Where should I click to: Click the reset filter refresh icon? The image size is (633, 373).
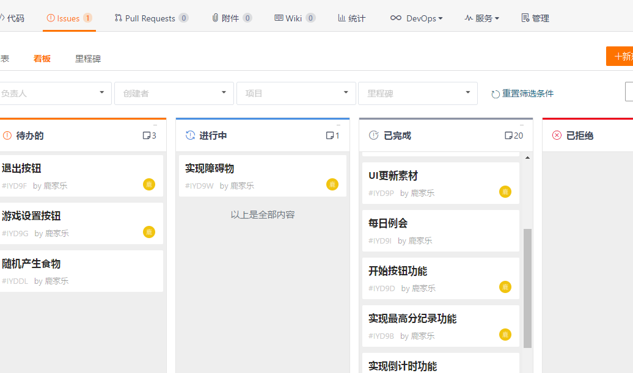pyautogui.click(x=496, y=95)
